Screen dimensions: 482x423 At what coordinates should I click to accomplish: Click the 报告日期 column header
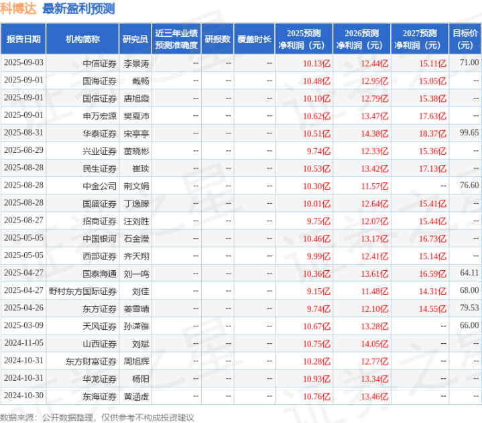pos(23,39)
